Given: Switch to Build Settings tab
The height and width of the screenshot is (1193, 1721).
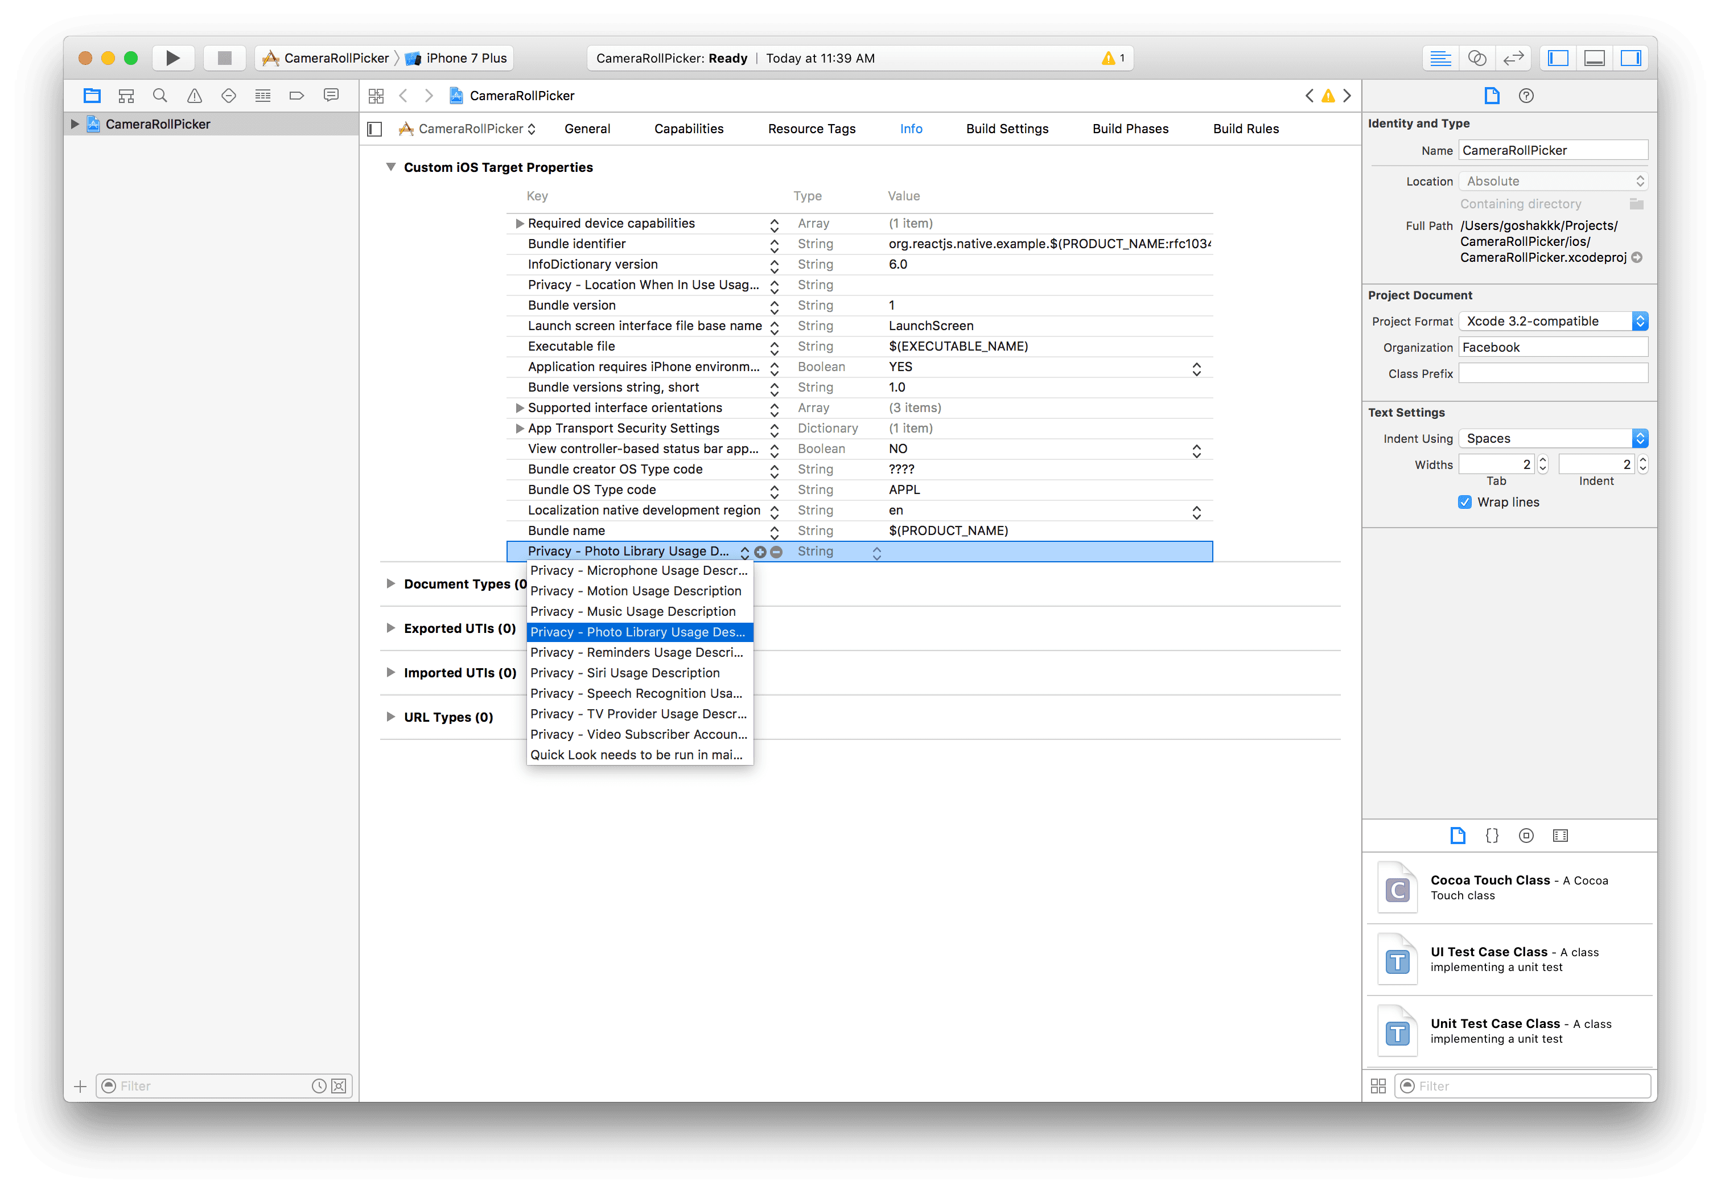Looking at the screenshot, I should coord(1007,129).
